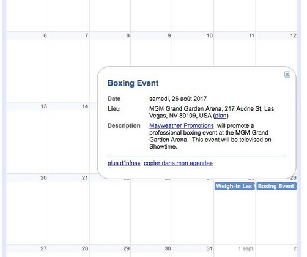Pick day 31 in the calendar

[209, 248]
